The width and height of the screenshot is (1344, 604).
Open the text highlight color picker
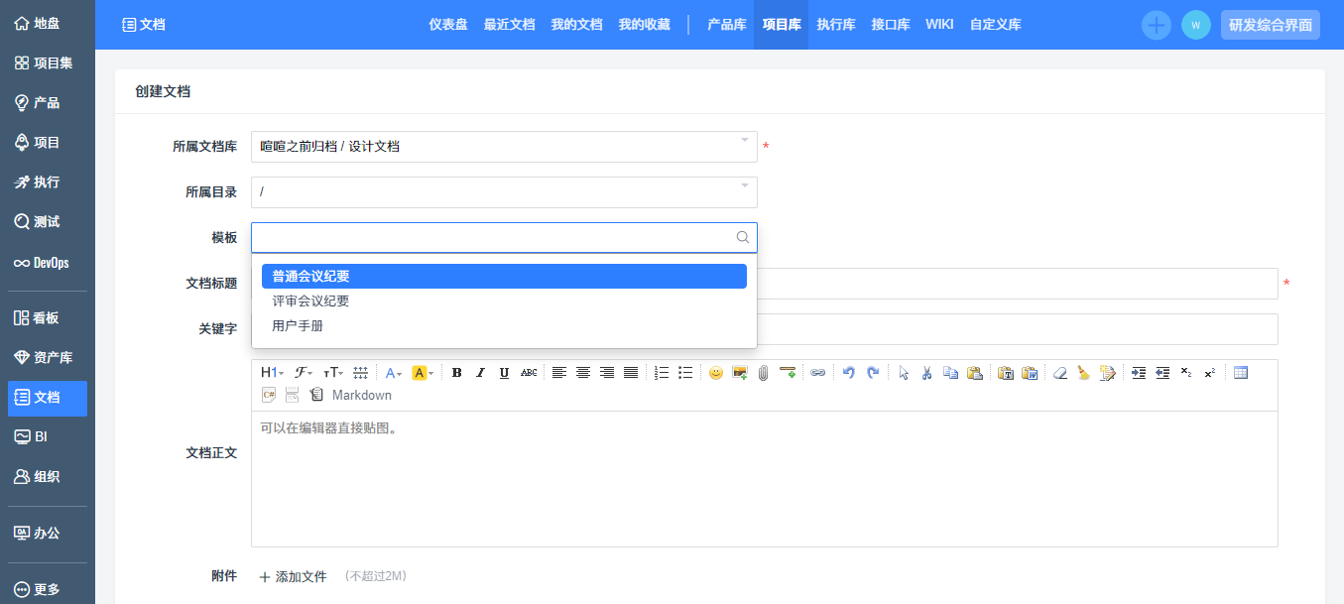pyautogui.click(x=423, y=373)
